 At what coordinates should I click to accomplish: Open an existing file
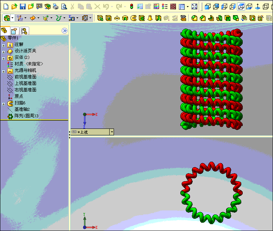point(14,6)
